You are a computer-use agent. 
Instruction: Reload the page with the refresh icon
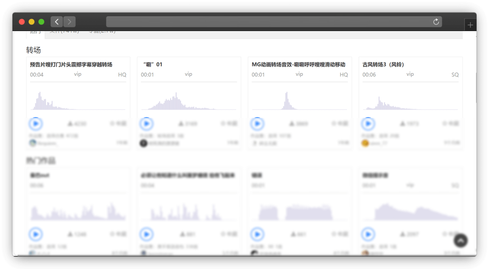[436, 22]
